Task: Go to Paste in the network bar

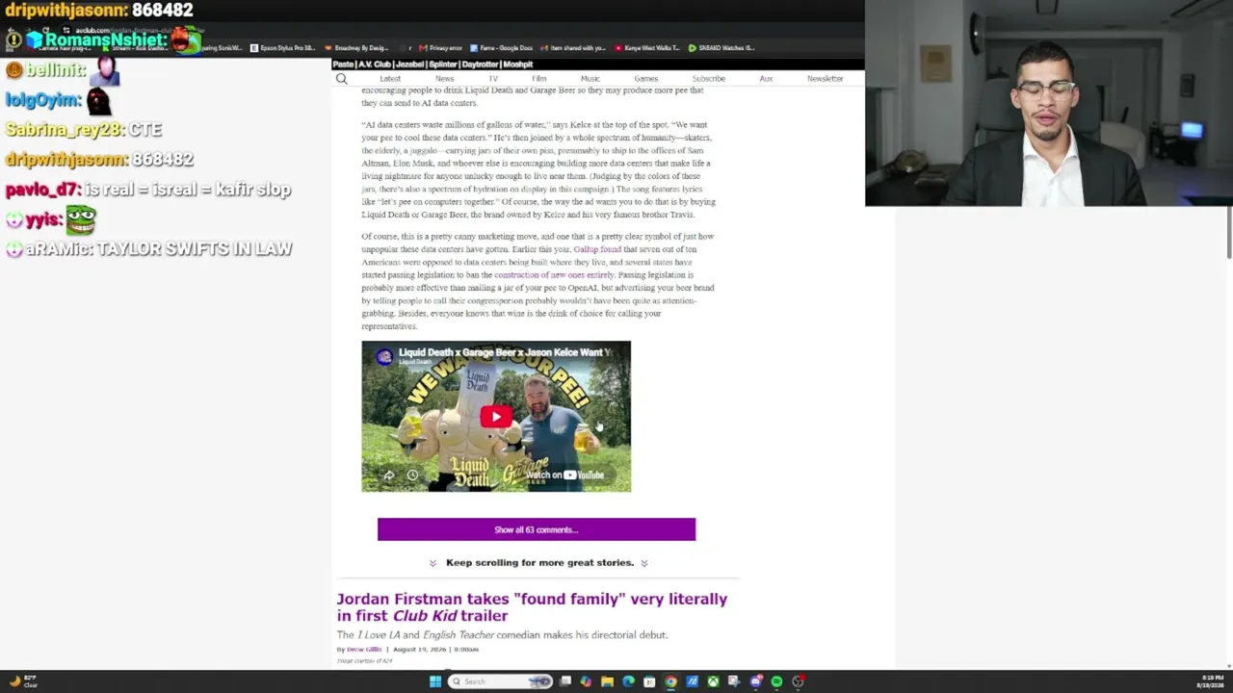Action: (x=343, y=64)
